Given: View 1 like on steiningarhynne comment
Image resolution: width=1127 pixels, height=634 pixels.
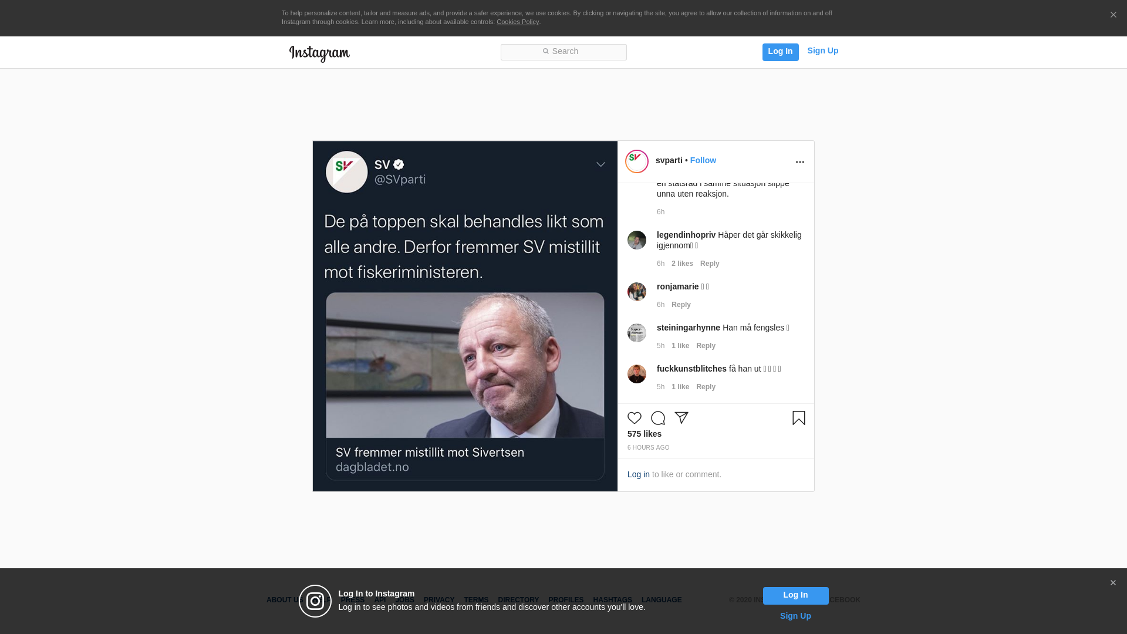Looking at the screenshot, I should [680, 346].
